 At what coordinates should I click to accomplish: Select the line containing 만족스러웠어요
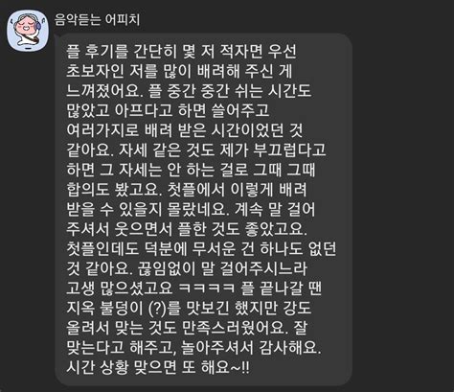(x=187, y=328)
